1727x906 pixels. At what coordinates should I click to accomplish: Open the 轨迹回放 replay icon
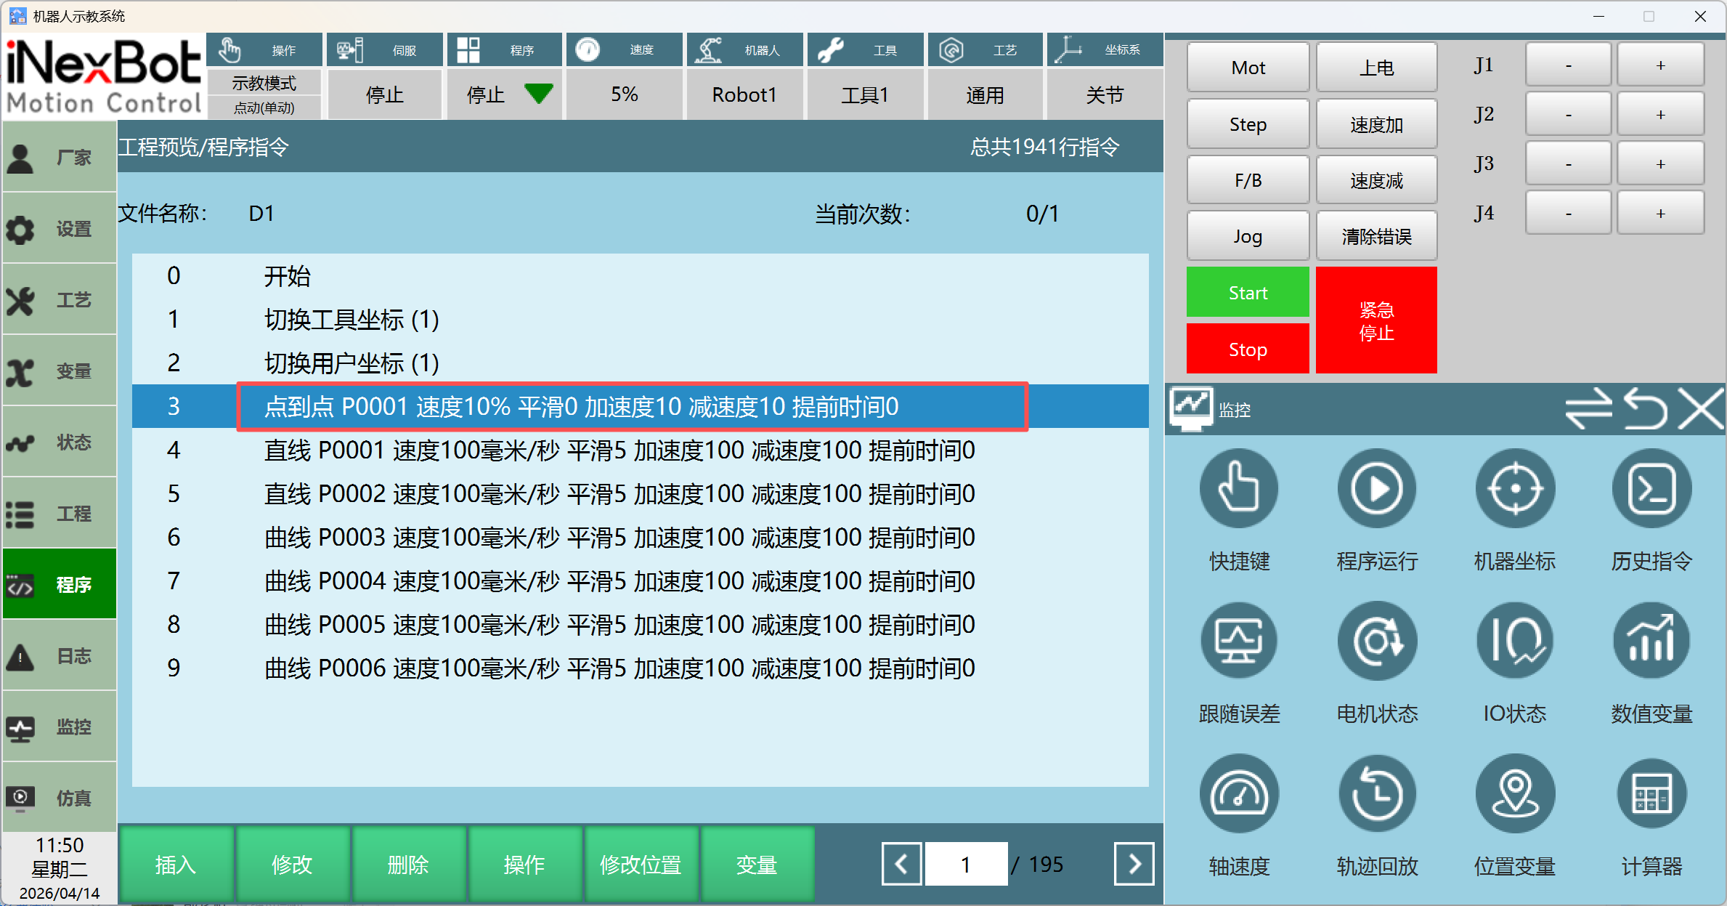[x=1376, y=794]
